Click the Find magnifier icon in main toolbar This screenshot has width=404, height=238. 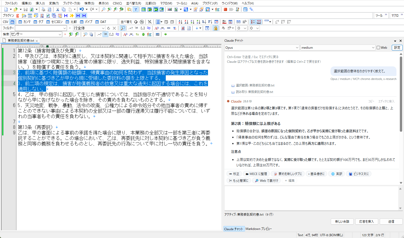(x=103, y=9)
